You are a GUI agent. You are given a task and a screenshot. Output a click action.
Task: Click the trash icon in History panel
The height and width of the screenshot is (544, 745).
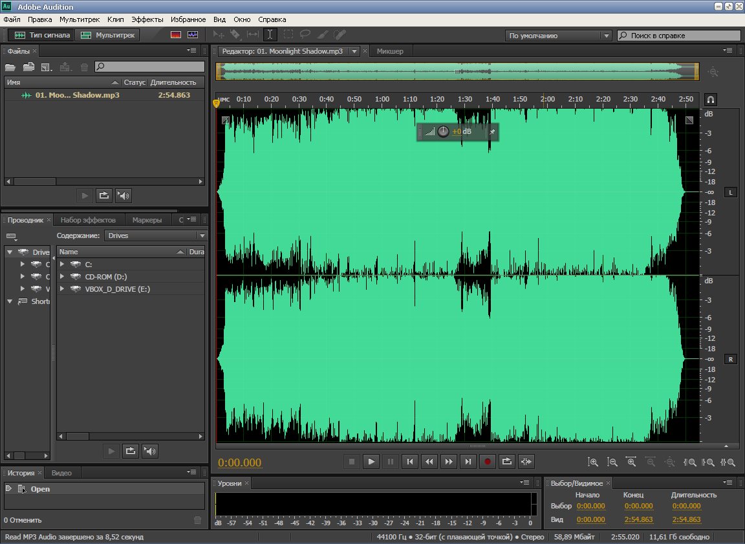click(198, 519)
